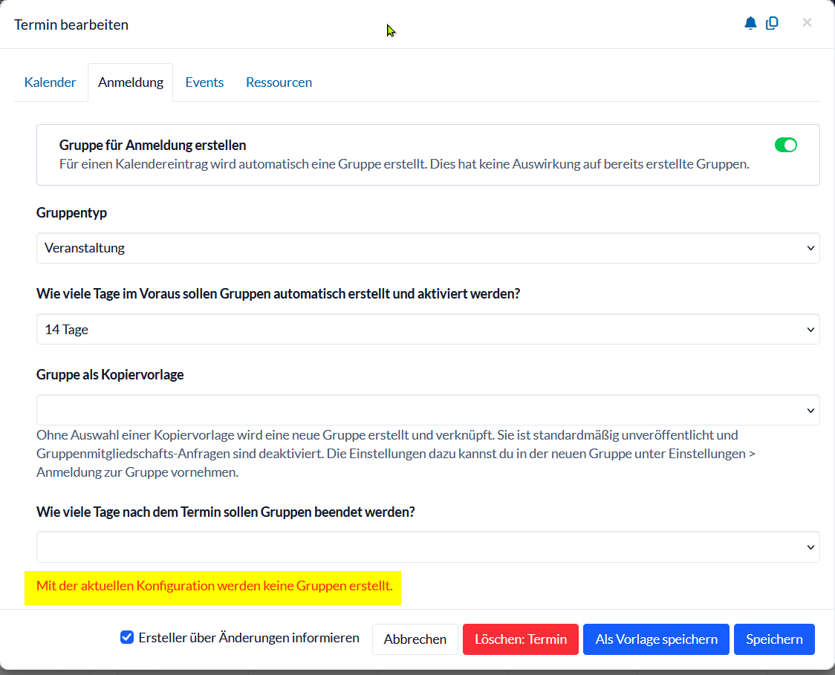Screen dimensions: 835x675
Task: Open the Ressourcen tab
Action: pos(279,82)
